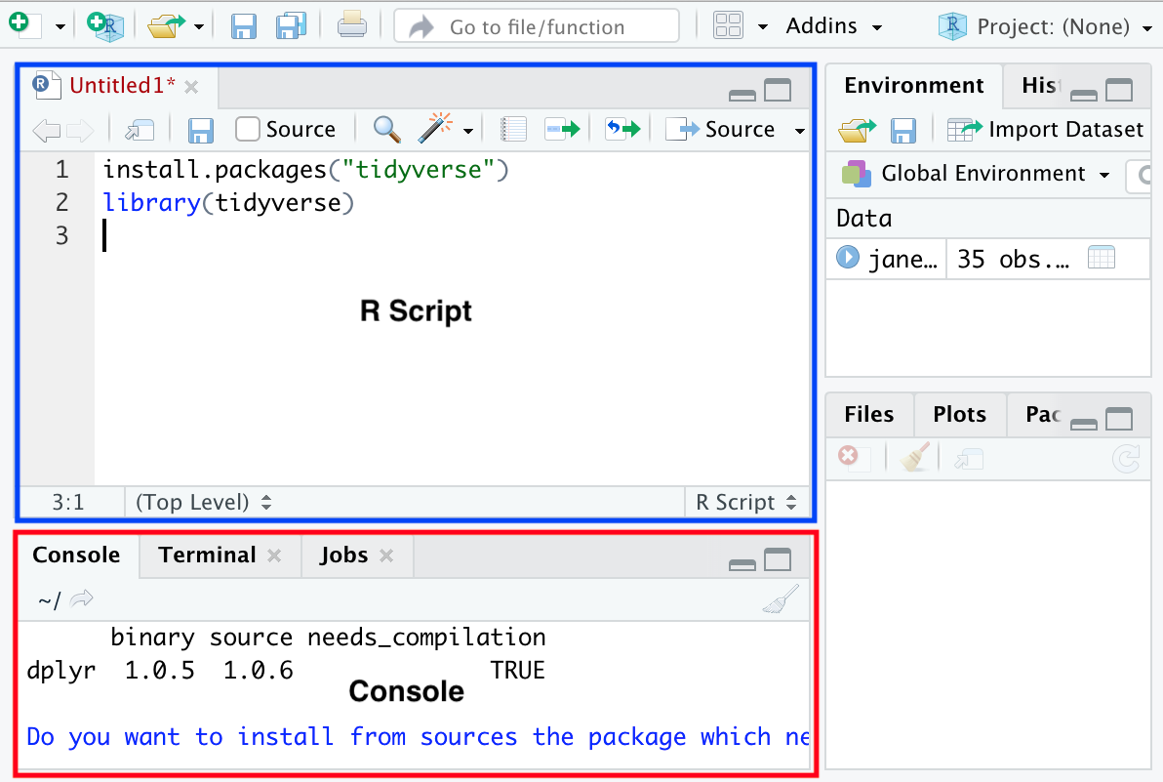Create a new R project
The height and width of the screenshot is (782, 1163).
coord(105,26)
